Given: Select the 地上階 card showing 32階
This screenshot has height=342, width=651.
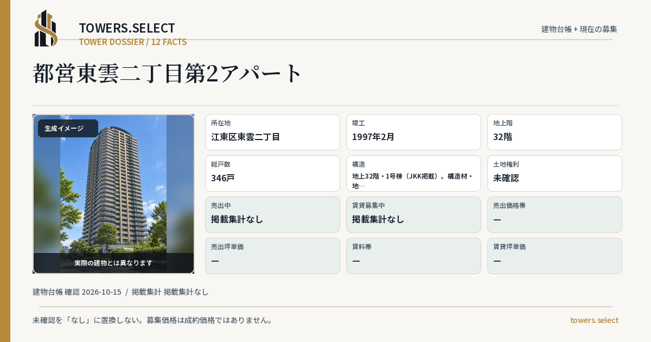Looking at the screenshot, I should pos(554,132).
